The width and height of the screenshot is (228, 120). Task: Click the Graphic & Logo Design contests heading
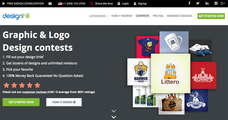point(38,41)
